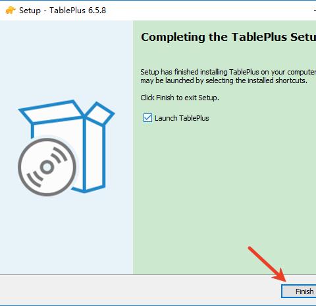Click the large open flap of the box

tap(51, 111)
